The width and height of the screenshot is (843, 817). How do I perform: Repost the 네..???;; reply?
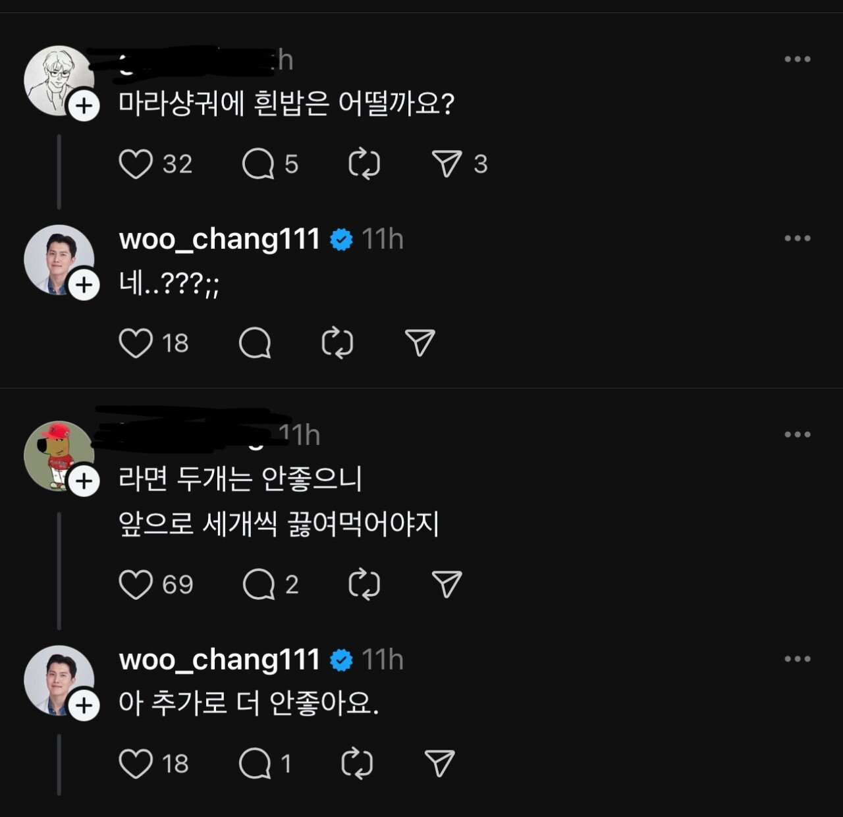(x=337, y=343)
